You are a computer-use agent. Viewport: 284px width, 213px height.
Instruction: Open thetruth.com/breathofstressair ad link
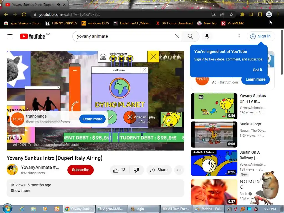click(58, 145)
